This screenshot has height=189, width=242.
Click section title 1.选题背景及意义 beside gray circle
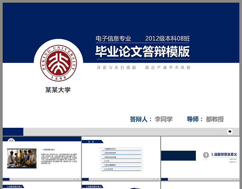(x=224, y=154)
